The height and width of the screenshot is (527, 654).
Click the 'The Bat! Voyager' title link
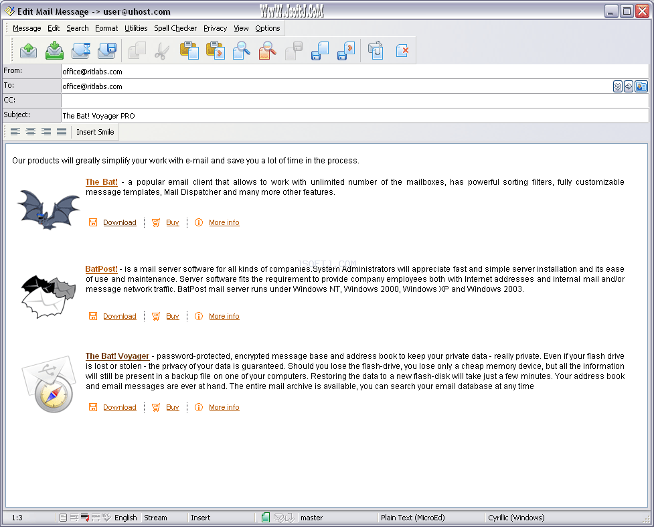coord(117,356)
